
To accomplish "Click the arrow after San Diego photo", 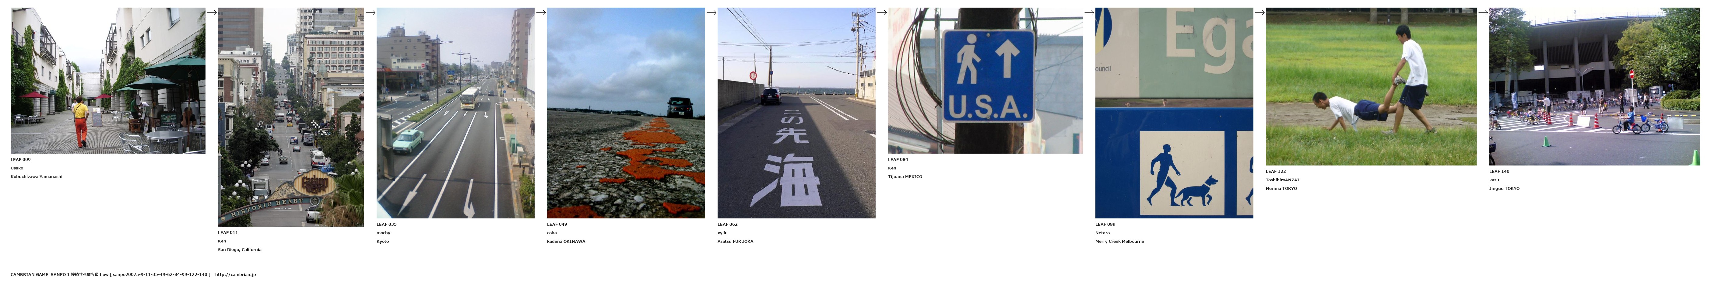I will [x=371, y=12].
